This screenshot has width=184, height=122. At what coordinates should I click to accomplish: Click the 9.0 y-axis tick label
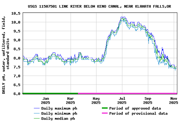[17, 40]
